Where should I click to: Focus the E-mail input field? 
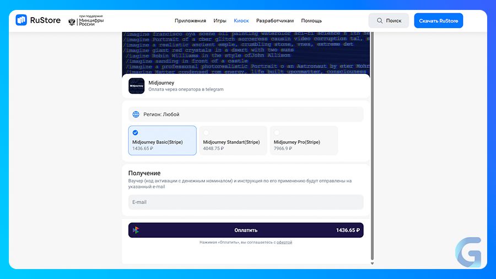point(246,202)
